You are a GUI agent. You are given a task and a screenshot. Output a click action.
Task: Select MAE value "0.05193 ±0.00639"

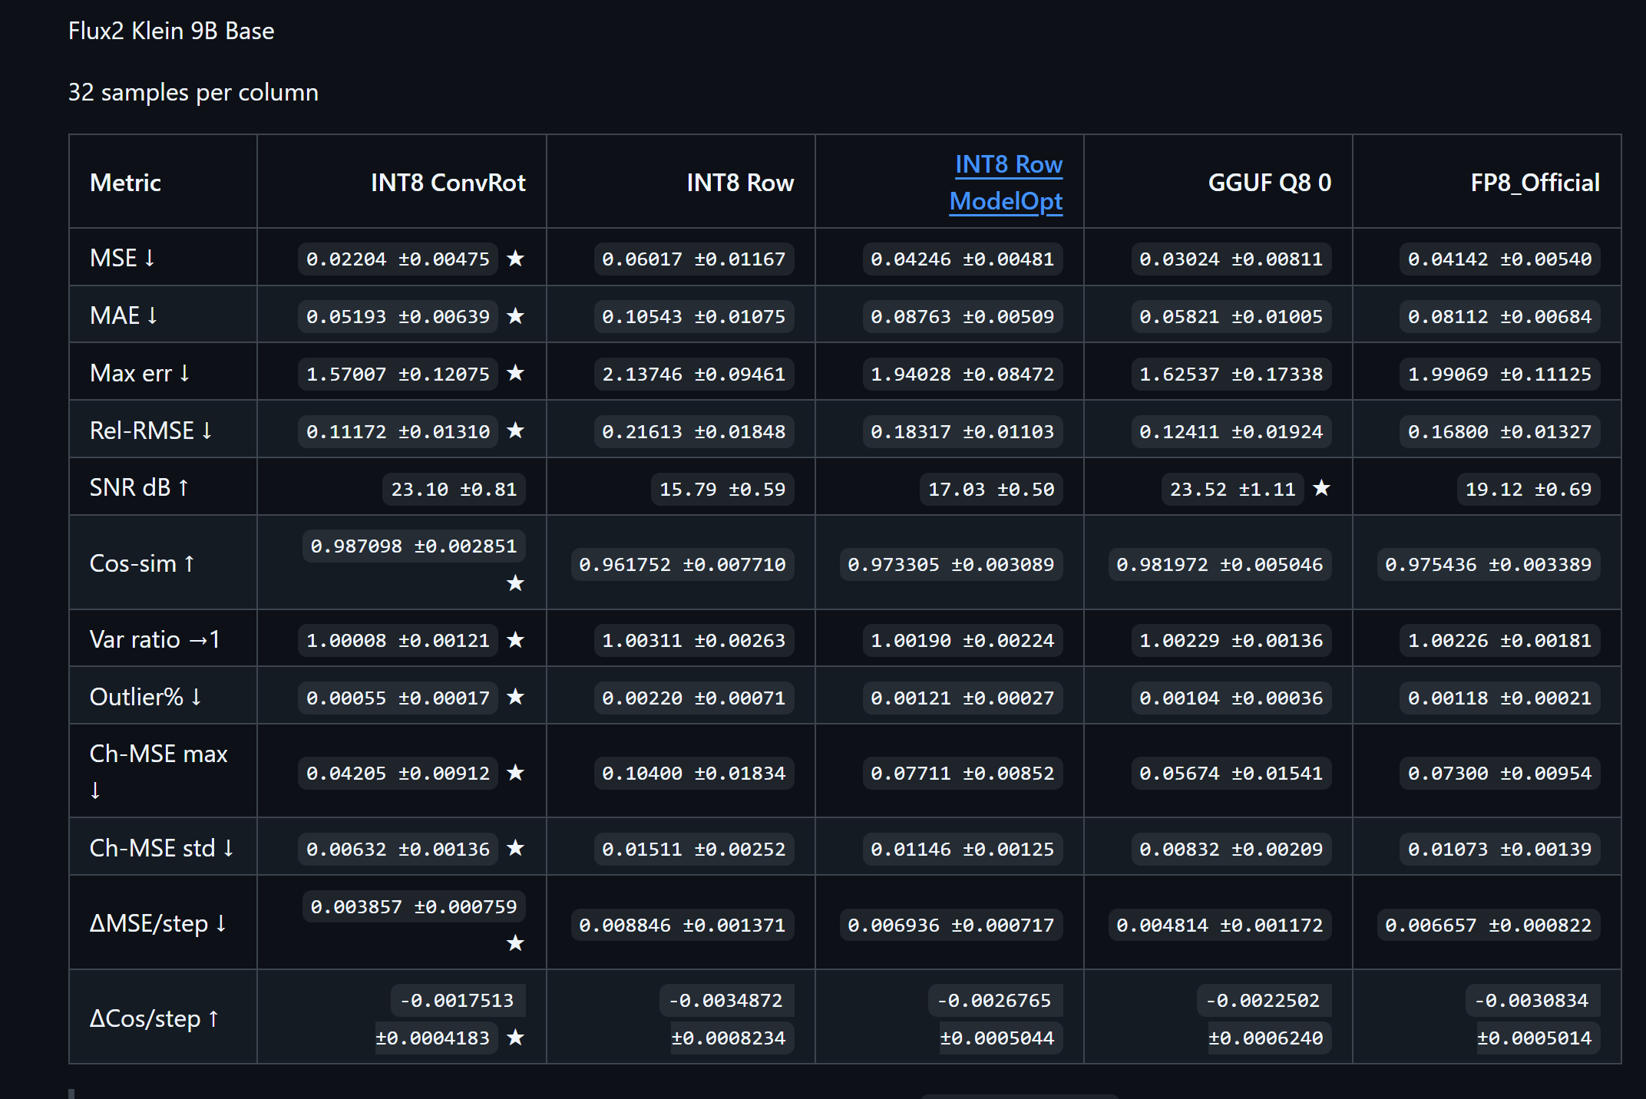tap(398, 317)
